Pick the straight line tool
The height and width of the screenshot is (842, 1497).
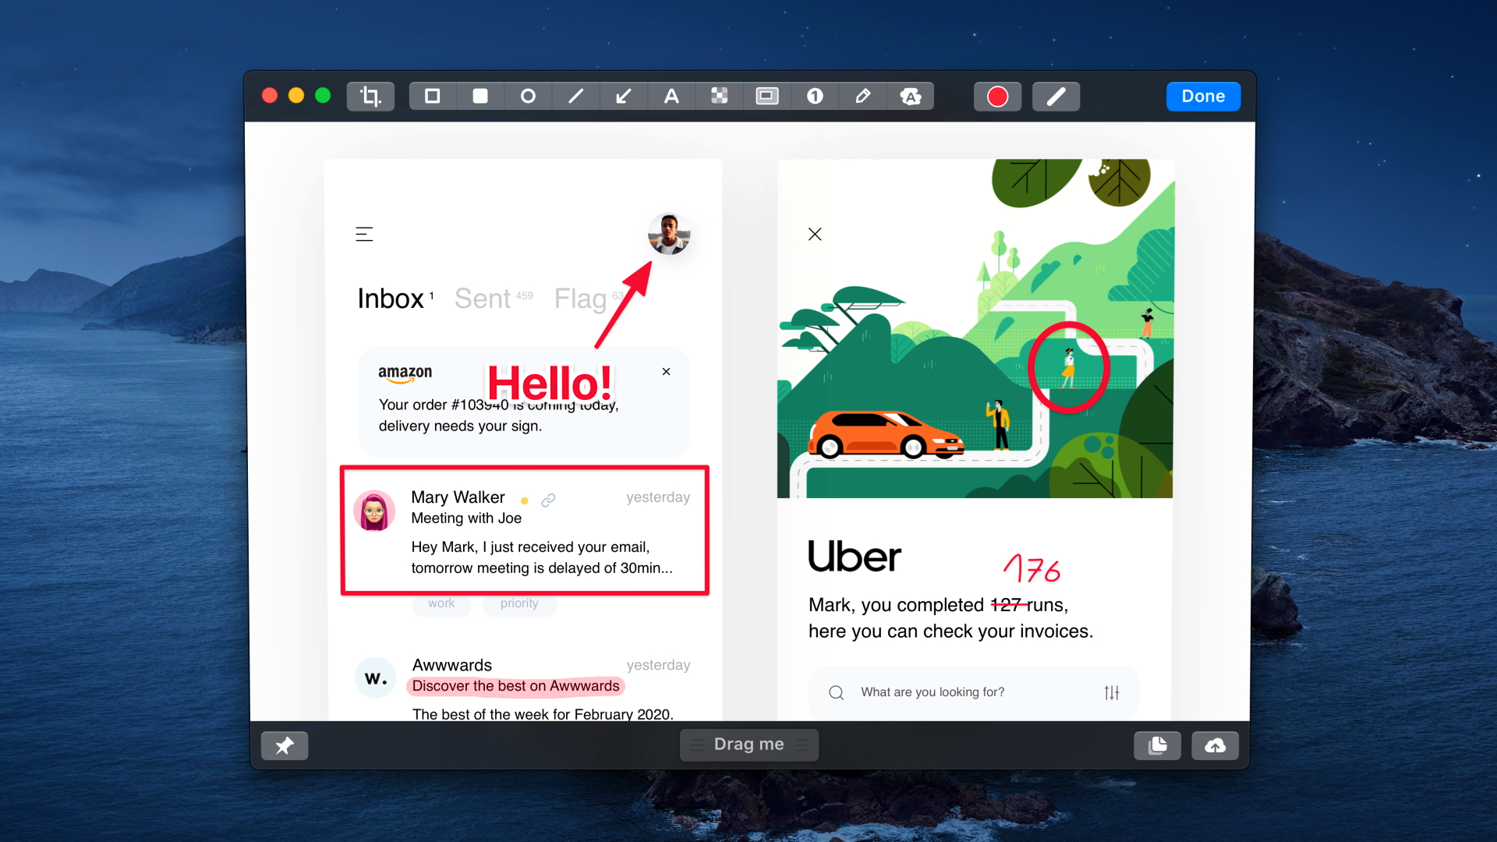click(x=576, y=97)
